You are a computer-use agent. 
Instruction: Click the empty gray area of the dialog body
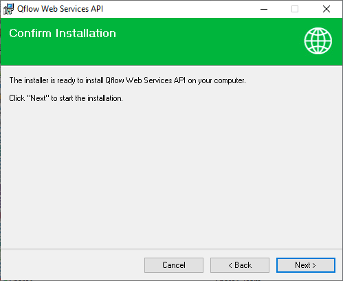click(x=171, y=174)
